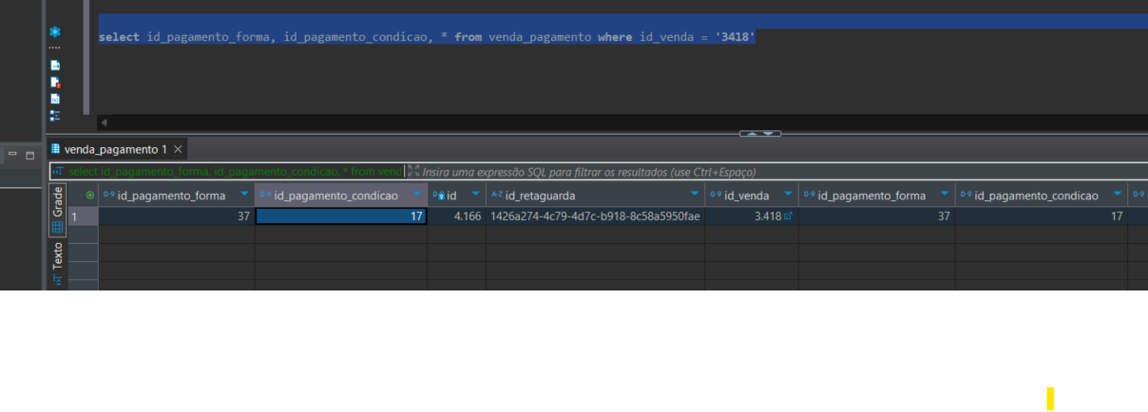
Task: Close the venda_pagamento 1 result tab
Action: pos(178,149)
